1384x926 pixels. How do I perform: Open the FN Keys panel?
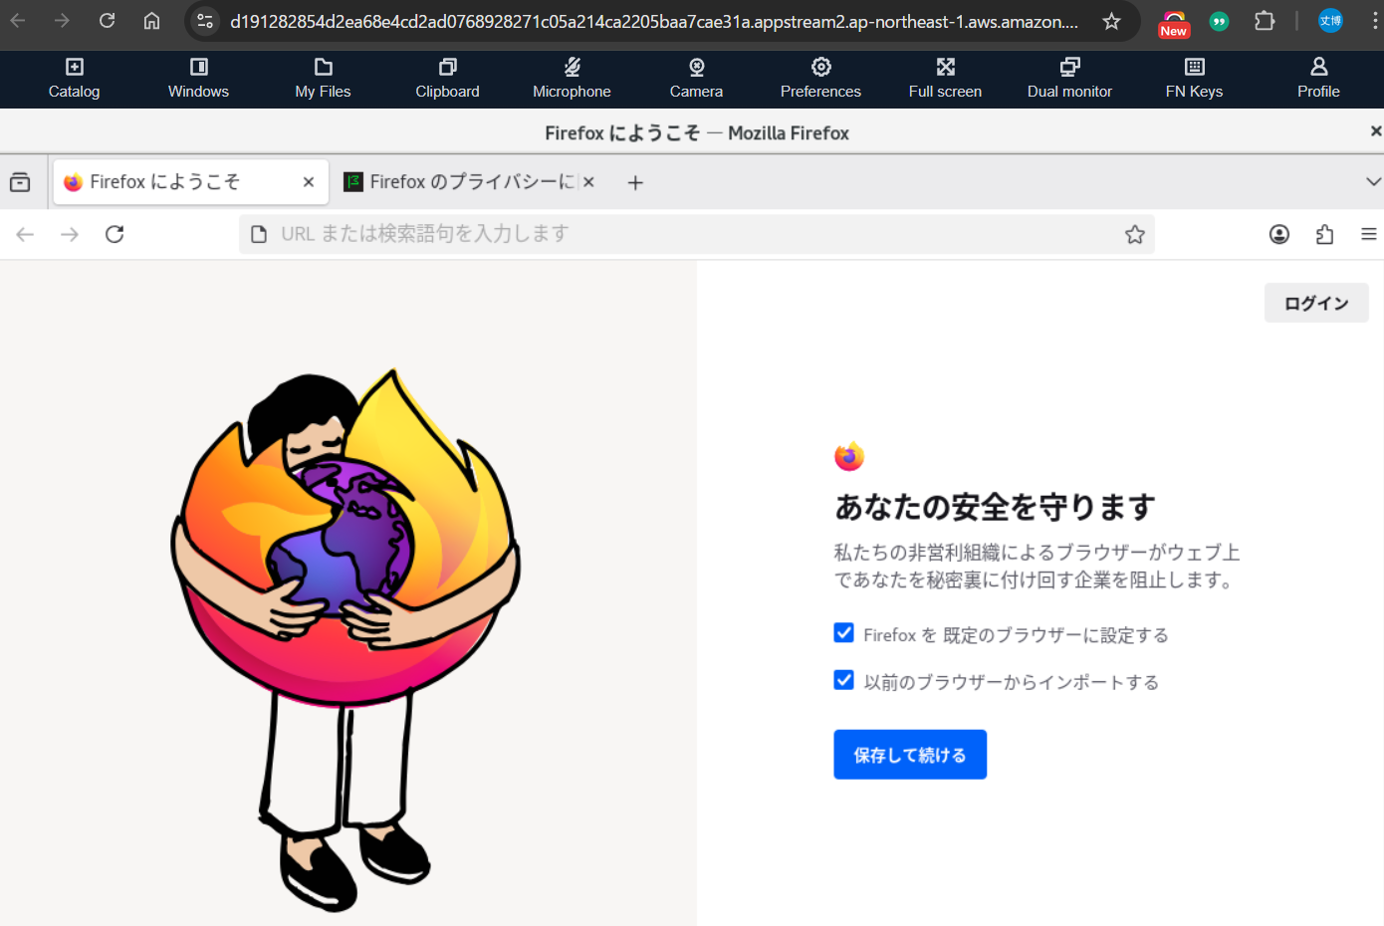click(x=1194, y=79)
